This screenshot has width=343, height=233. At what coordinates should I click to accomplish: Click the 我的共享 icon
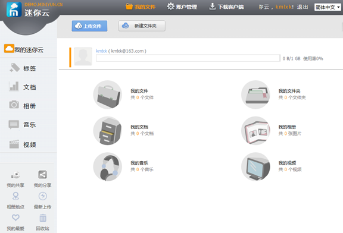click(x=15, y=175)
